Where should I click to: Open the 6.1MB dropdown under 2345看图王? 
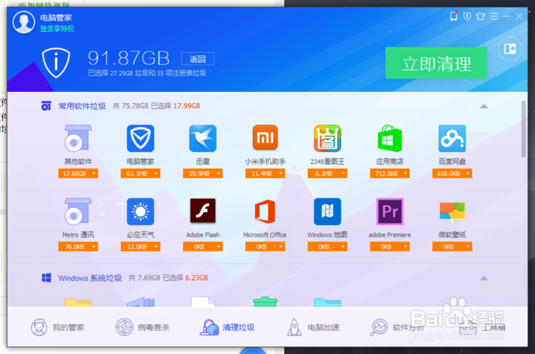[327, 174]
